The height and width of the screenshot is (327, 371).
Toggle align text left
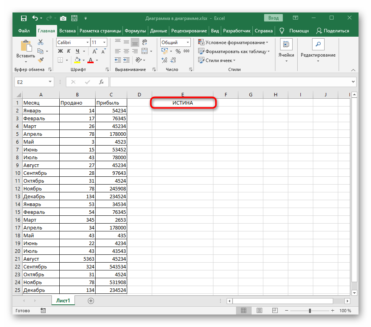(117, 51)
